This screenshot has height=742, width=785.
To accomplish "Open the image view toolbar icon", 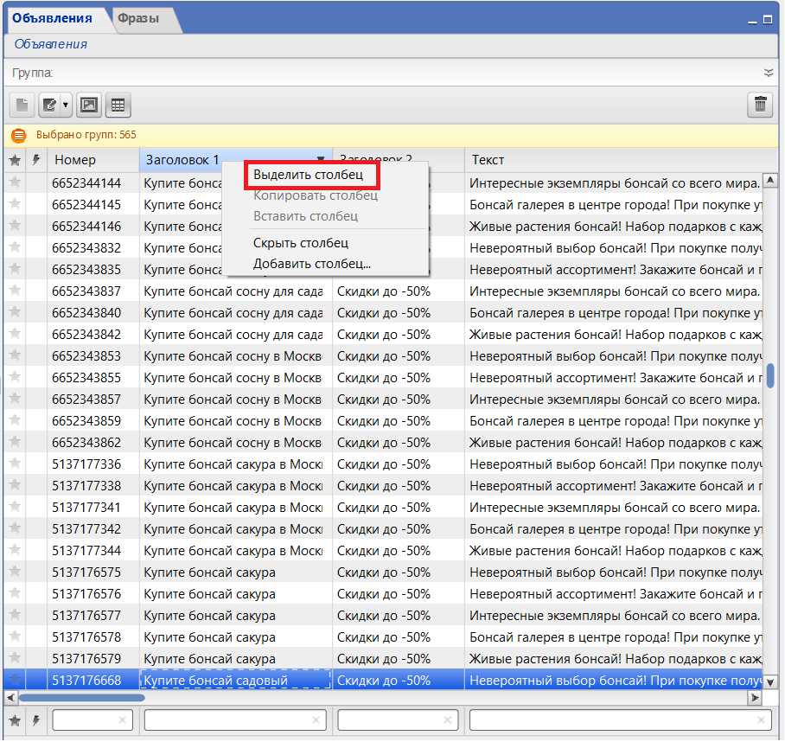I will point(88,106).
